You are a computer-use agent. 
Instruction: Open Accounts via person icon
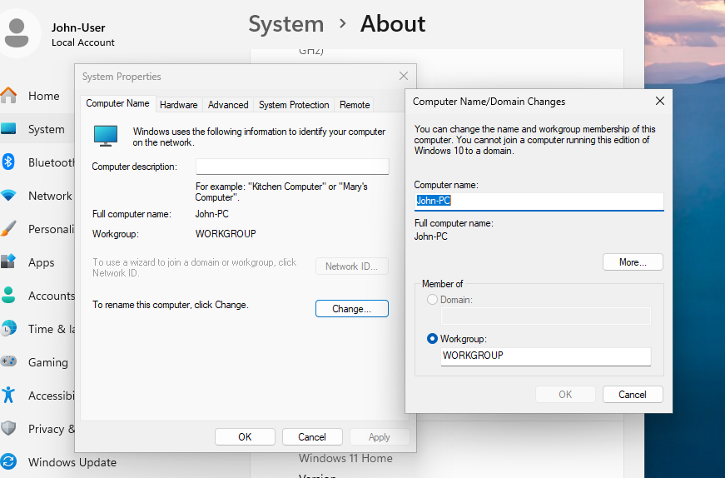(9, 296)
